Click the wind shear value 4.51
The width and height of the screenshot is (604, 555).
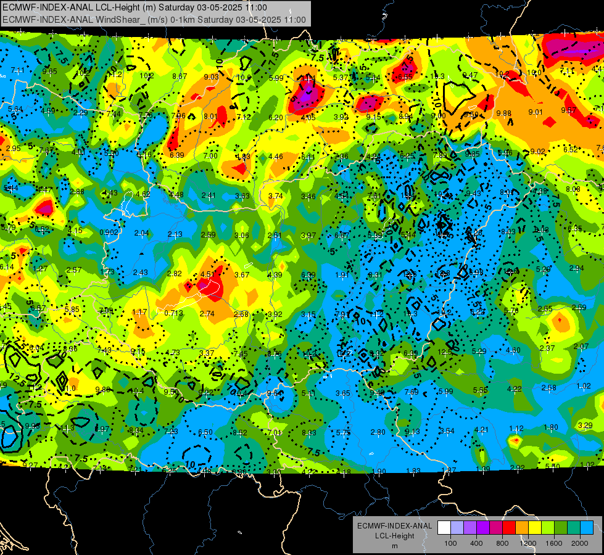(208, 274)
